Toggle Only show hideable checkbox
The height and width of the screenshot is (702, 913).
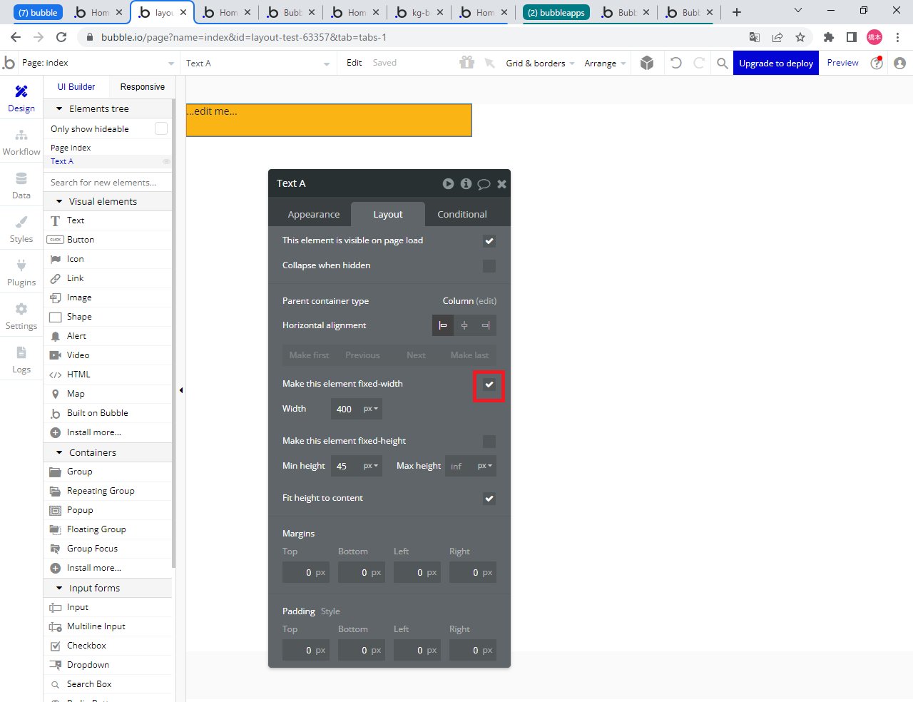(161, 128)
